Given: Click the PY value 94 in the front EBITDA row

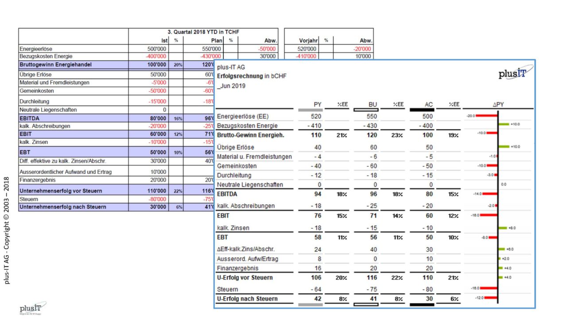Looking at the screenshot, I should coord(317,194).
